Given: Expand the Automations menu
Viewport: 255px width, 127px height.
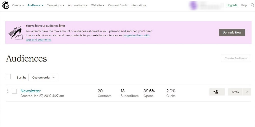Looking at the screenshot, I should tap(78, 5).
